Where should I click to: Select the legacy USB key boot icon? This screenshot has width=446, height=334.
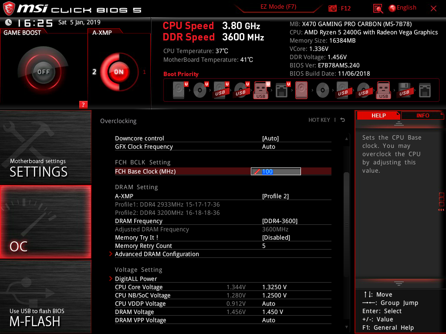pyautogui.click(x=383, y=90)
